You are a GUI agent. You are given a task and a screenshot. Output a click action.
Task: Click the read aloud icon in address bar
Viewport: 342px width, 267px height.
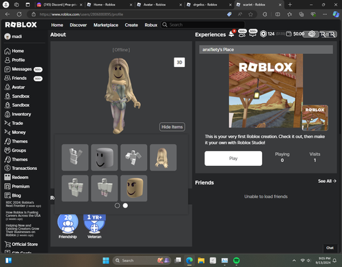click(x=240, y=14)
